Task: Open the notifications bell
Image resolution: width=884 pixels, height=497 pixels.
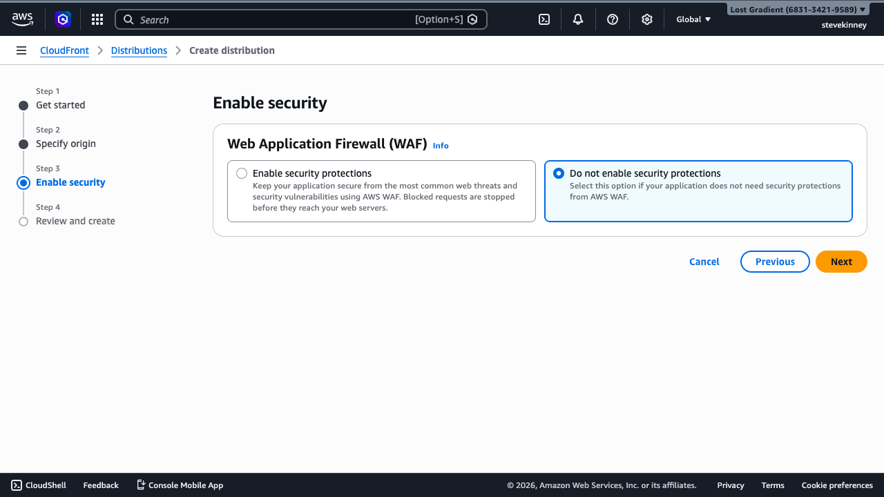Action: (578, 19)
